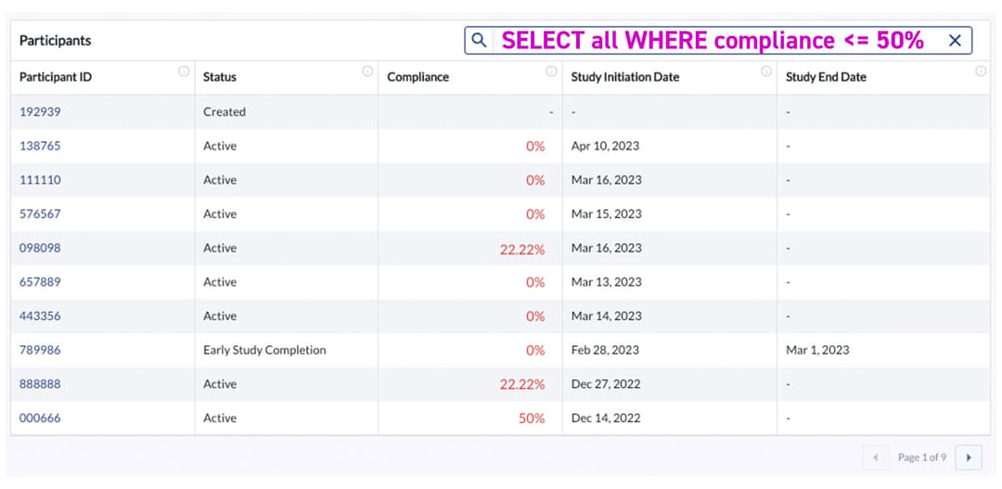Clear the search query with X icon

click(x=955, y=41)
